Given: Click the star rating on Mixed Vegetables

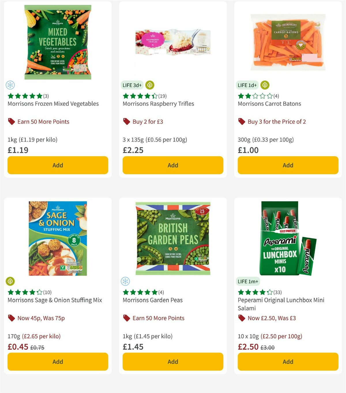Looking at the screenshot, I should coord(25,96).
